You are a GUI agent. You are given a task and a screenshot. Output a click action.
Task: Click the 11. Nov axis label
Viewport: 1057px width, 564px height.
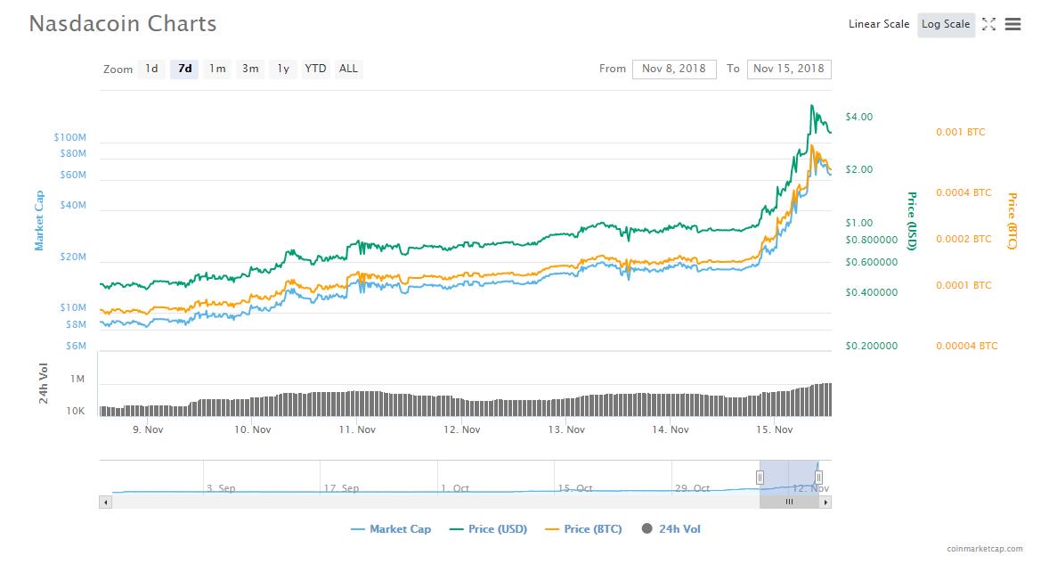pyautogui.click(x=356, y=429)
